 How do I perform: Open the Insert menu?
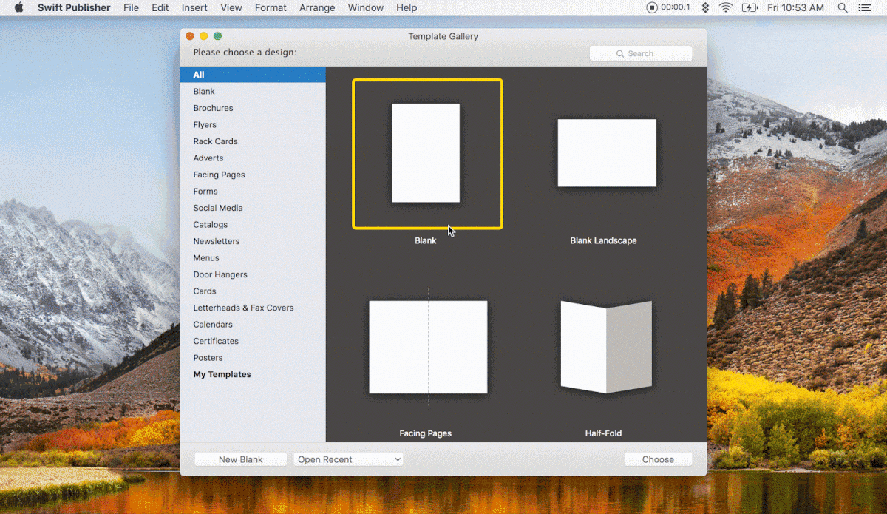pos(194,7)
